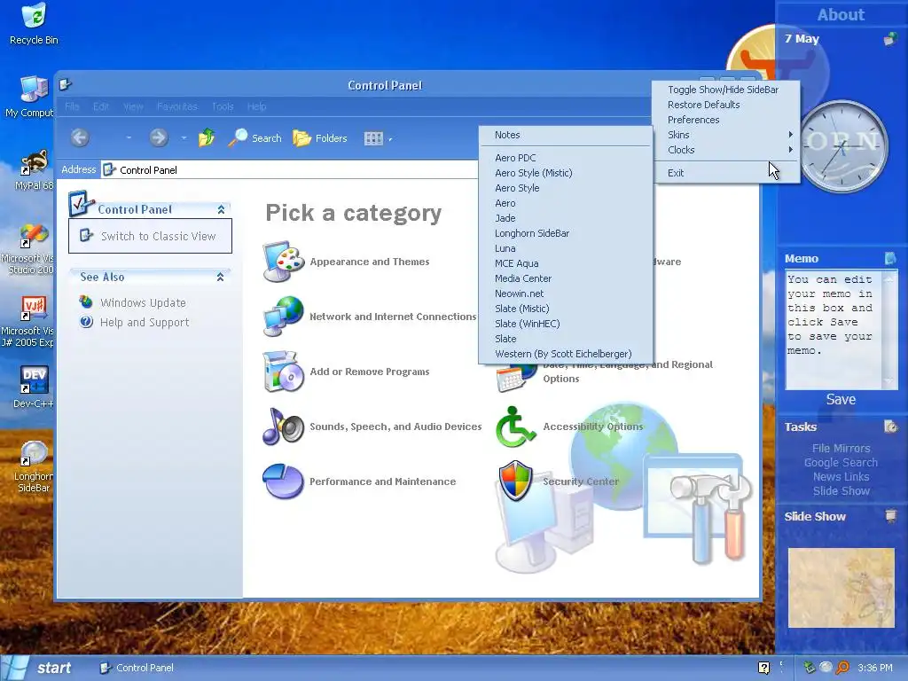Open back history dropdown arrow

129,138
